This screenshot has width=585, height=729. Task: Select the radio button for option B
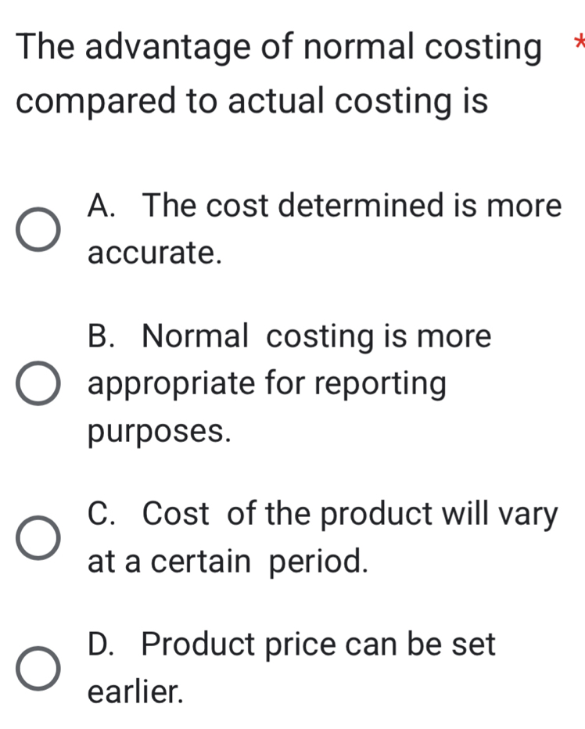point(37,384)
